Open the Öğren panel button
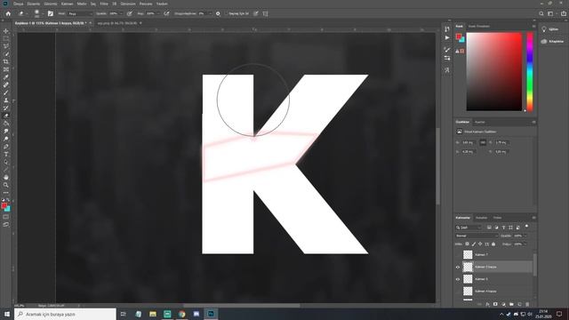The height and width of the screenshot is (320, 569). coord(550,29)
